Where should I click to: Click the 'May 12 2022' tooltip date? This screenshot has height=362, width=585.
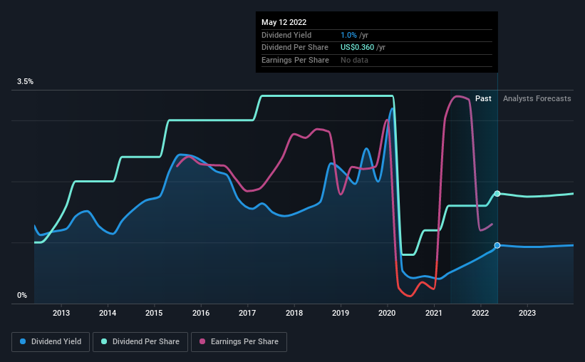pos(284,22)
